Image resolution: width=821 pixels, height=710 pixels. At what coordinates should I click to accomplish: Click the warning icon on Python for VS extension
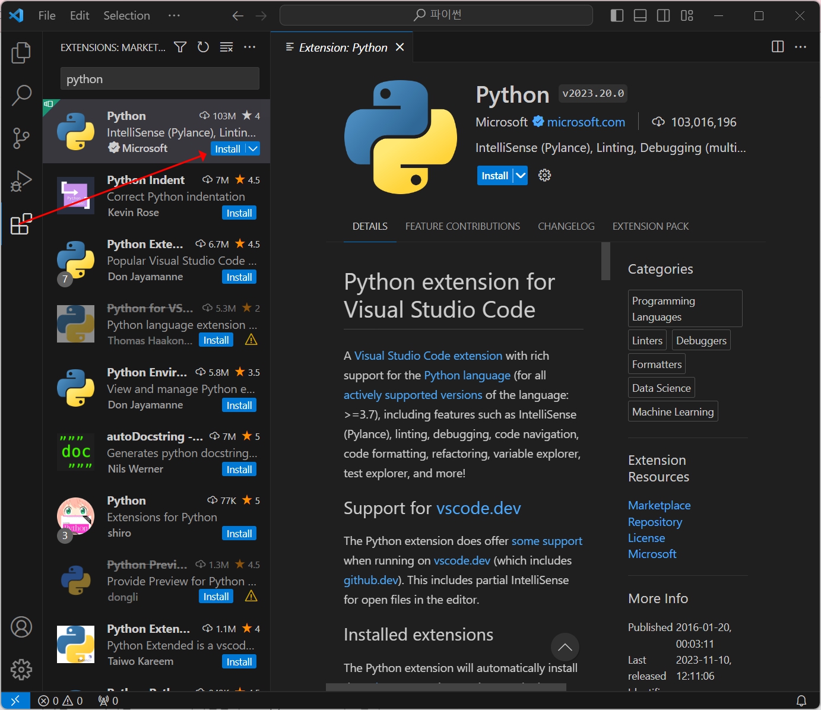click(251, 340)
